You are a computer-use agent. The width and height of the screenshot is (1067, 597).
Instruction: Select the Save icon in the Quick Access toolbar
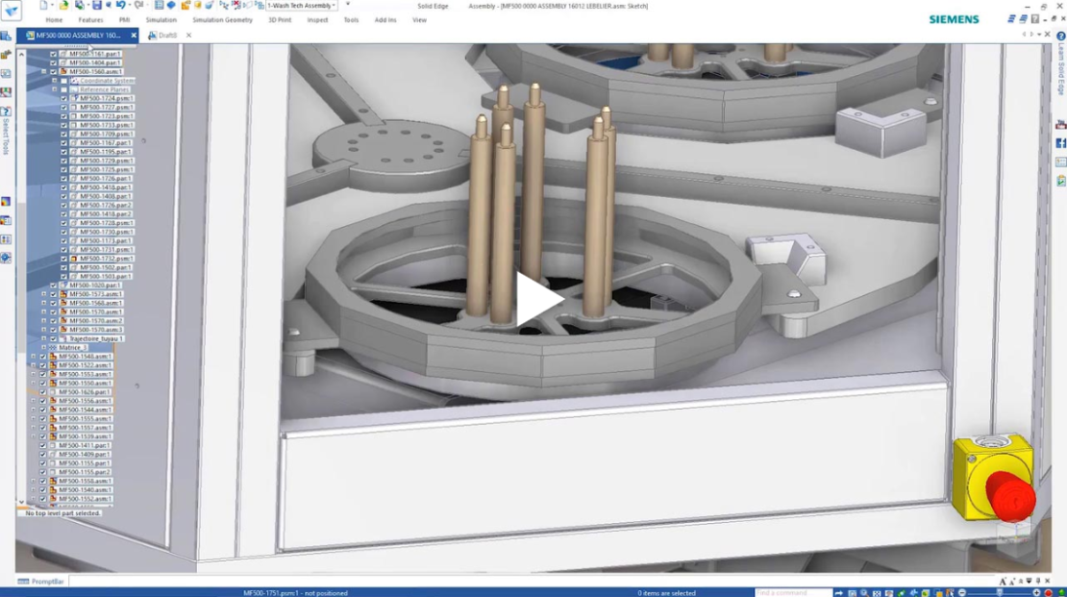point(96,6)
